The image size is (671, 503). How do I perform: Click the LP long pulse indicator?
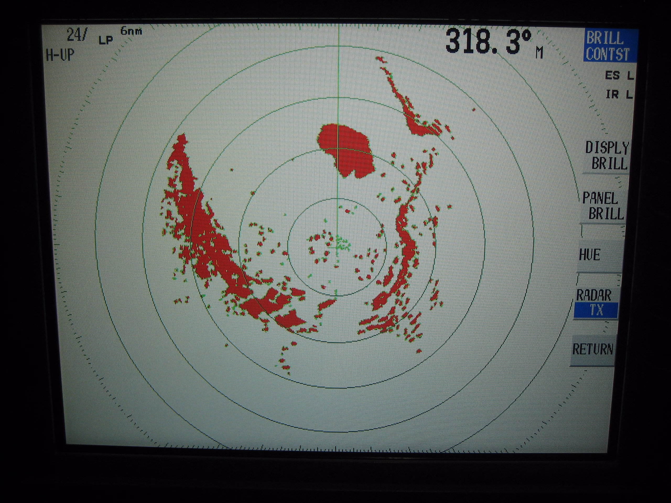(106, 40)
